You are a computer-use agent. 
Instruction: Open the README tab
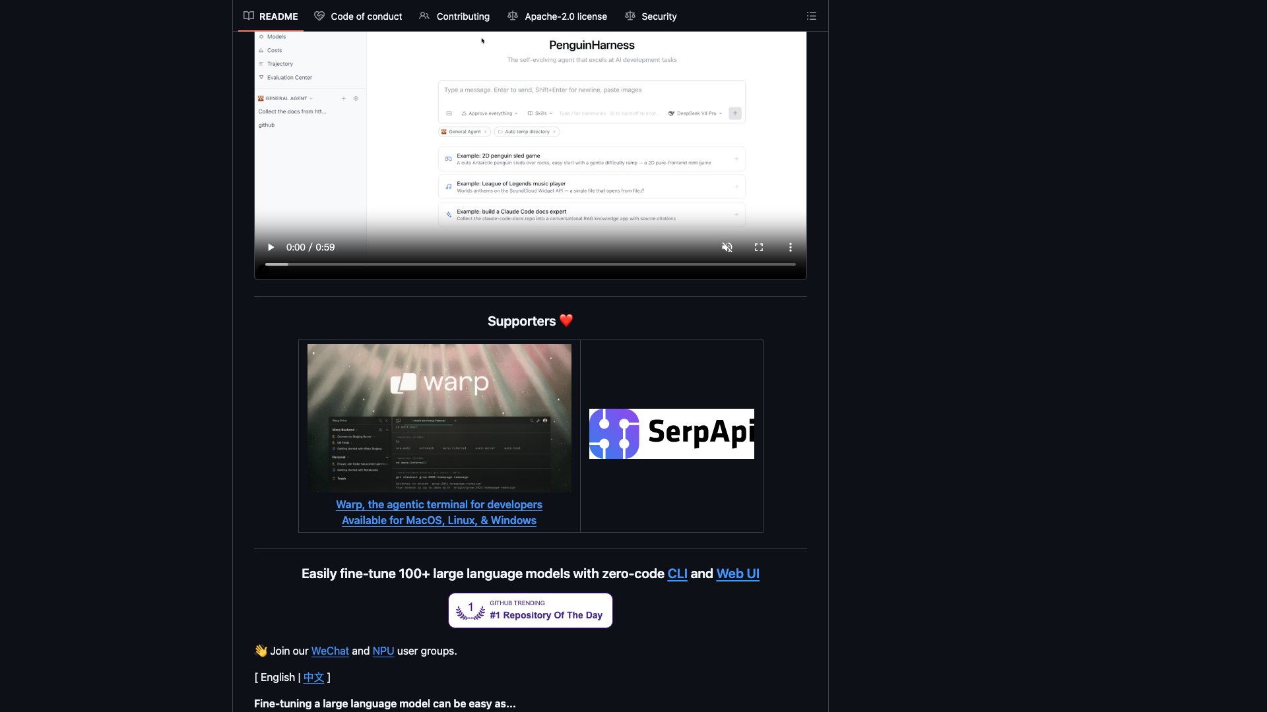click(271, 16)
